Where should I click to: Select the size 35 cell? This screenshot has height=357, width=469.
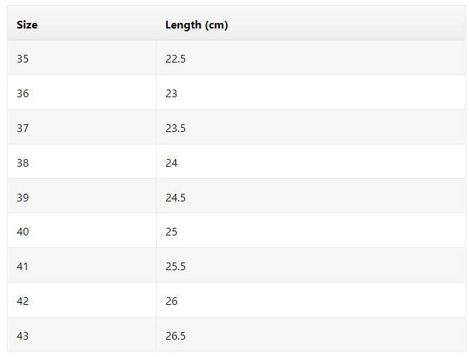click(23, 59)
